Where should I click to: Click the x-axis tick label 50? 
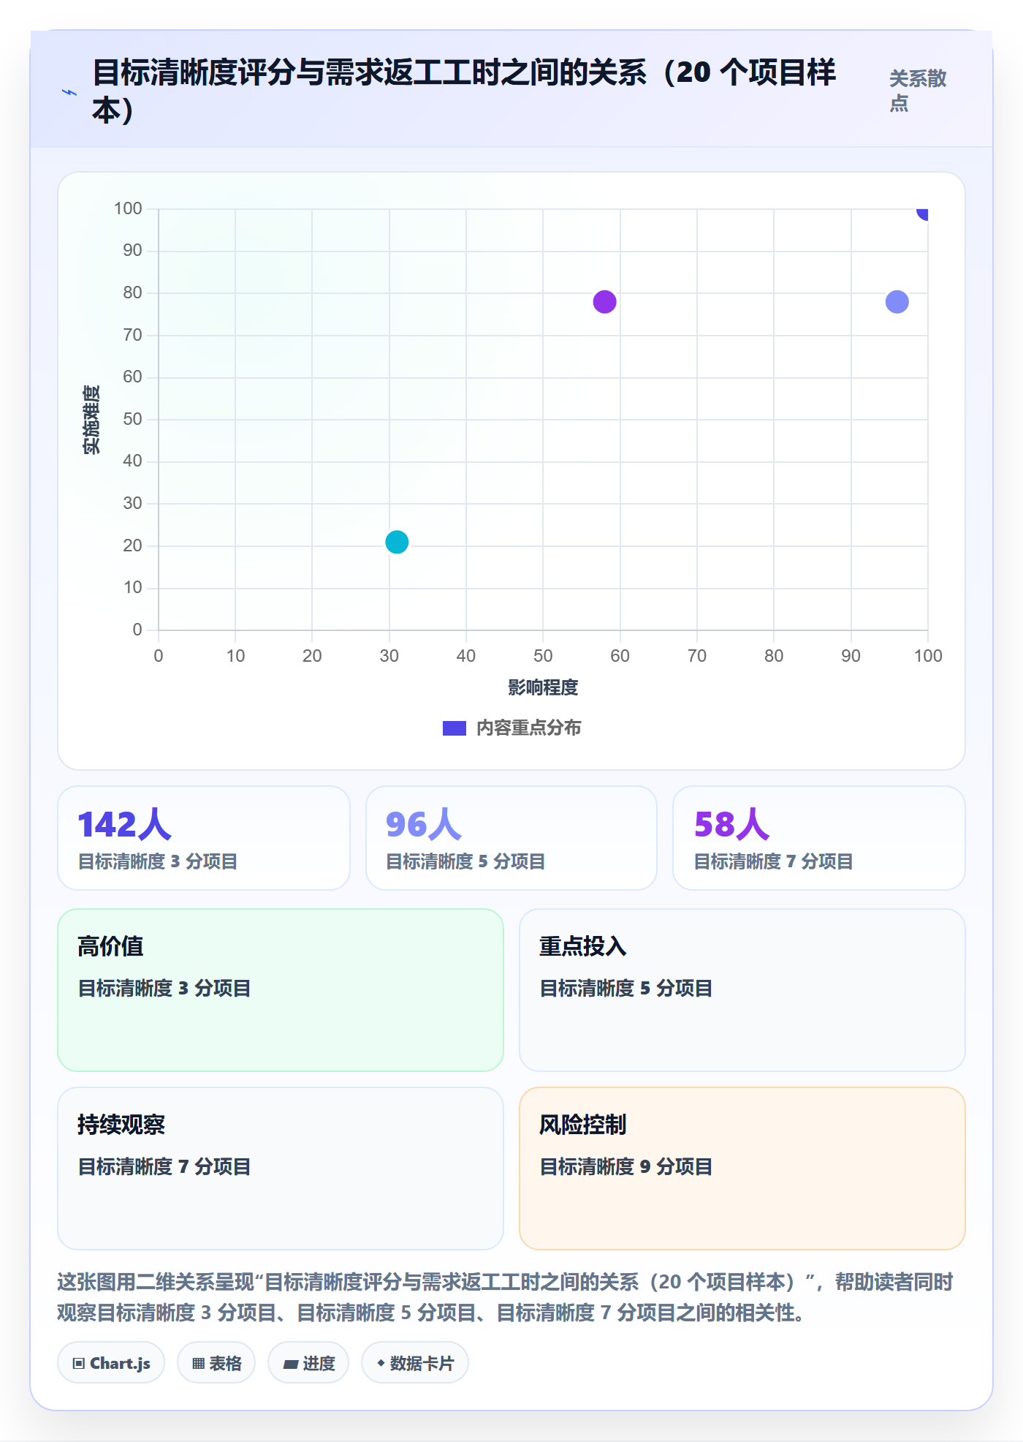(x=543, y=656)
